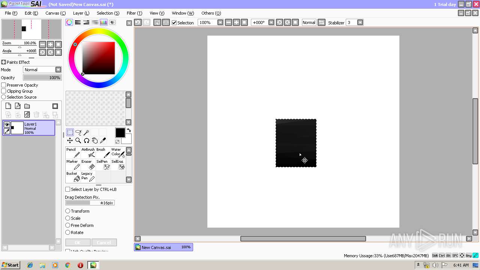Uncheck the Selection display checkbox
Image resolution: width=480 pixels, height=270 pixels.
(x=174, y=22)
